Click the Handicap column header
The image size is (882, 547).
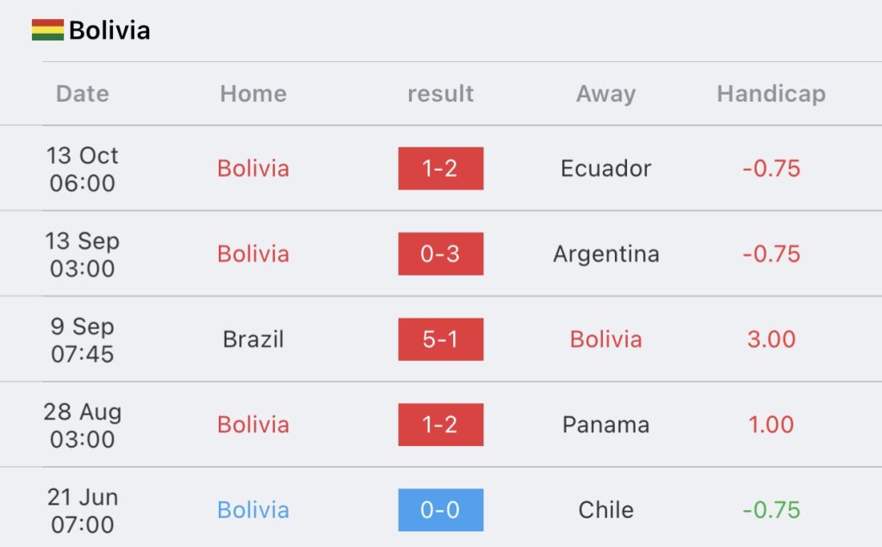(x=771, y=93)
